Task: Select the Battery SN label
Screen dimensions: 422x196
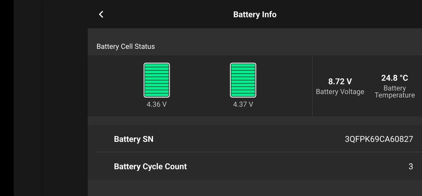Action: click(133, 139)
